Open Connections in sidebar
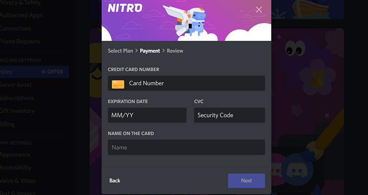The width and height of the screenshot is (368, 195). coord(15,29)
